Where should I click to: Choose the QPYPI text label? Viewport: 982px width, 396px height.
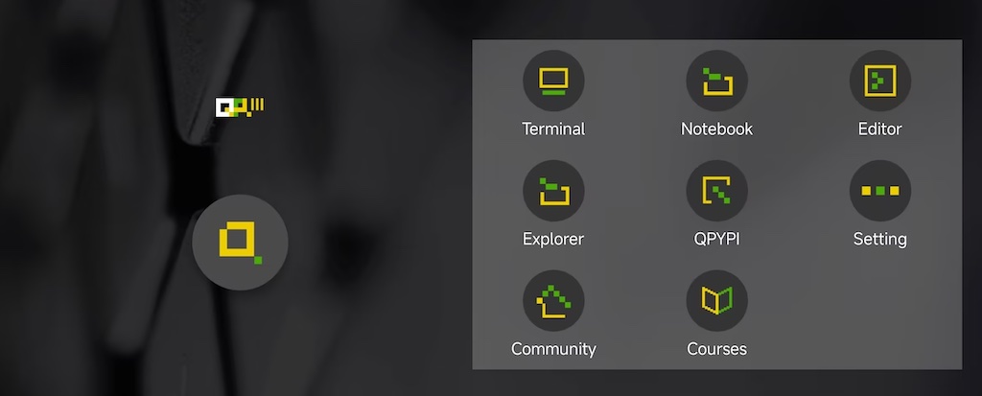pos(717,239)
